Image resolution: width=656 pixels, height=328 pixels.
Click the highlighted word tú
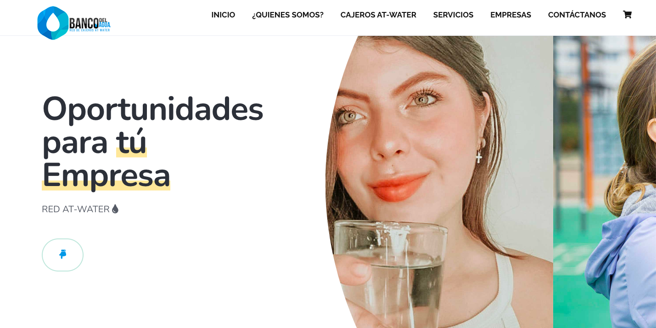[131, 142]
